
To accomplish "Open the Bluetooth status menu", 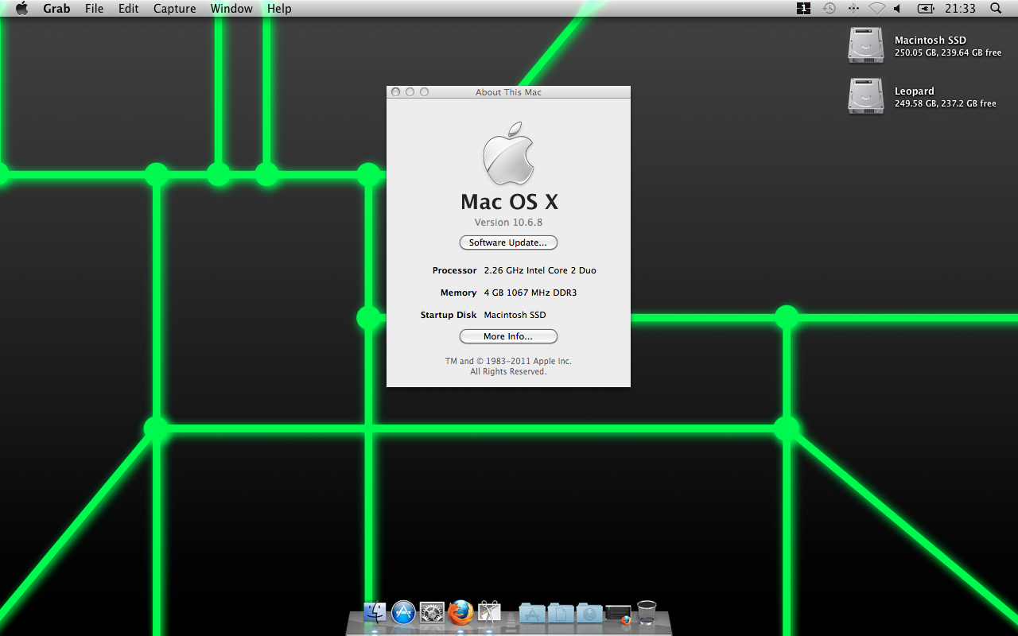I will (853, 9).
